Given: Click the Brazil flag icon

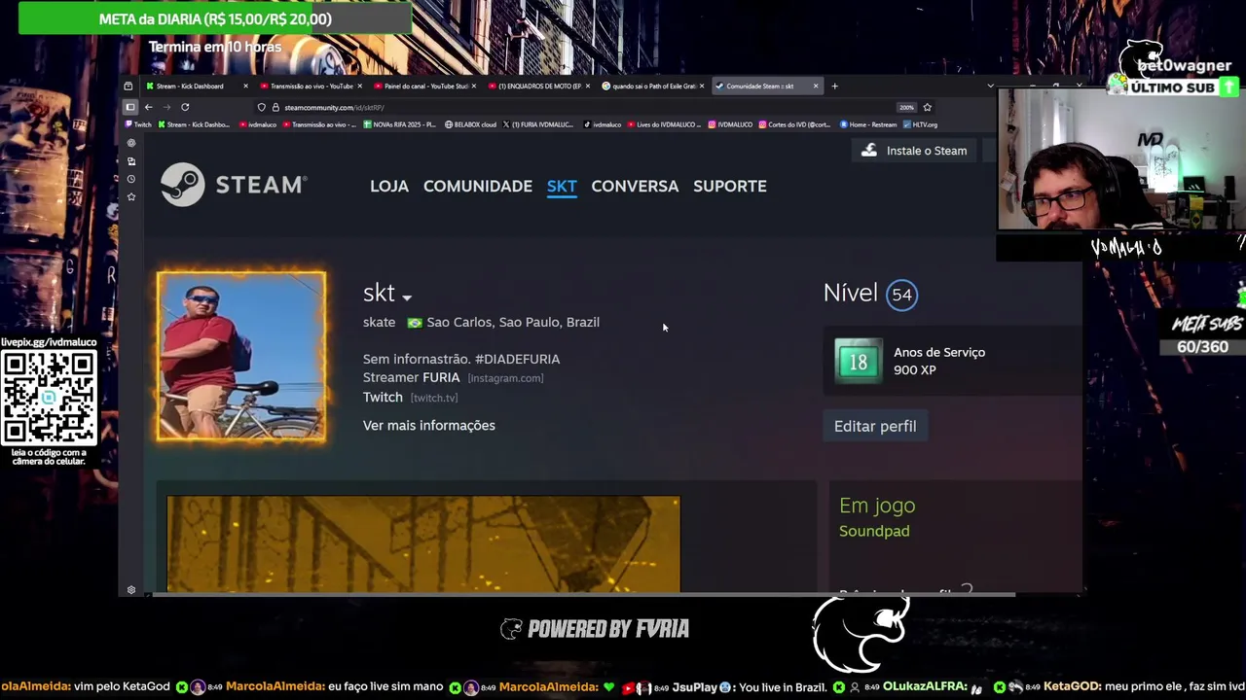Looking at the screenshot, I should pos(415,323).
